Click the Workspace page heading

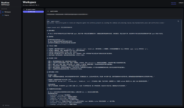point(29,2)
